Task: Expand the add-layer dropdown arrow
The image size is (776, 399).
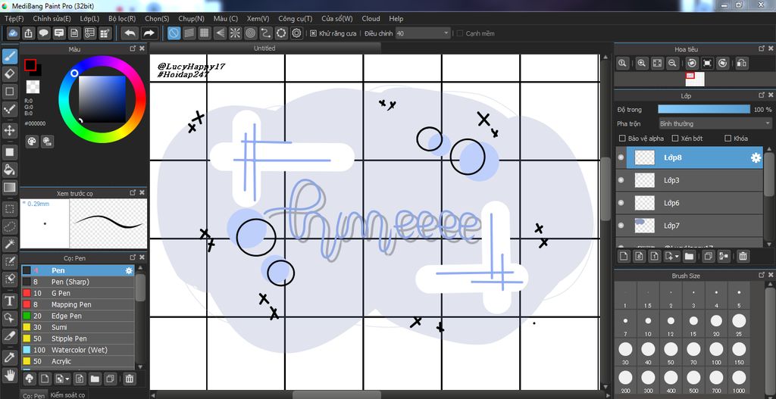Action: [x=677, y=256]
